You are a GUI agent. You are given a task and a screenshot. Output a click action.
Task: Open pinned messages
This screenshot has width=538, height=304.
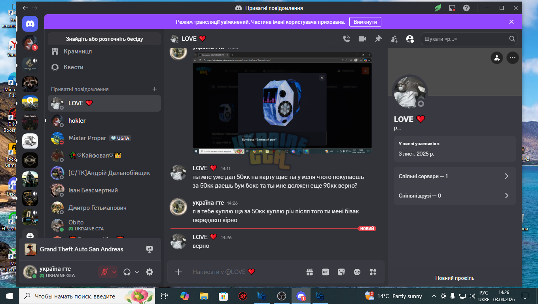click(378, 39)
